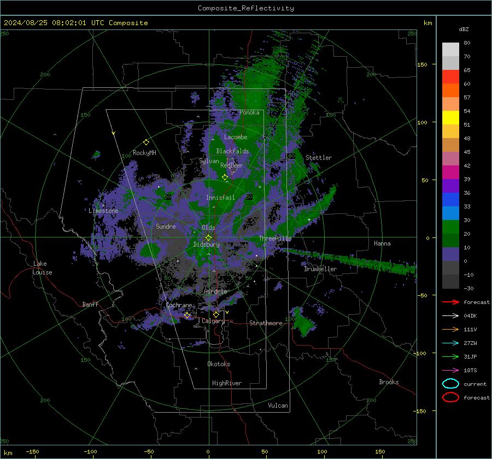Click the yellow radar site diamond above Didsbury
Image resolution: width=492 pixels, height=459 pixels.
208,238
